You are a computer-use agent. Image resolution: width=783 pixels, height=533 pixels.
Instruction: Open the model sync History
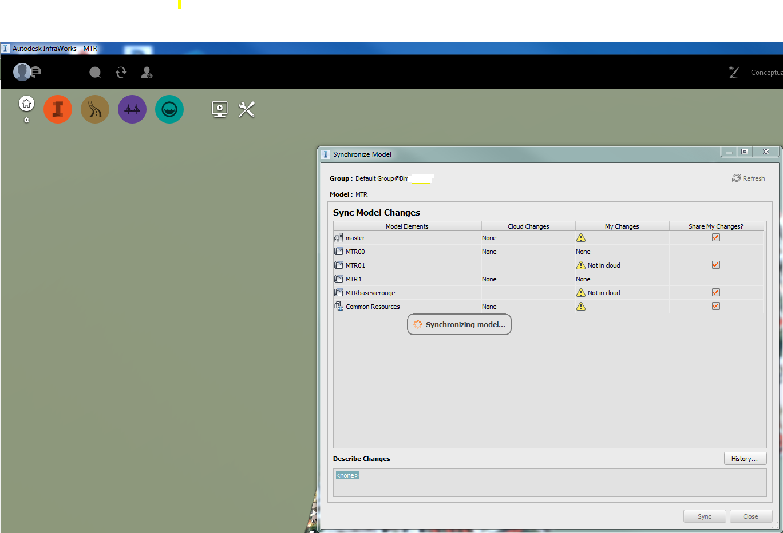745,458
